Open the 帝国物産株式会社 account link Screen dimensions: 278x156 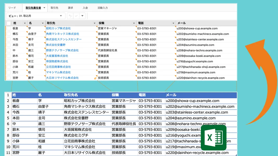click(57, 61)
